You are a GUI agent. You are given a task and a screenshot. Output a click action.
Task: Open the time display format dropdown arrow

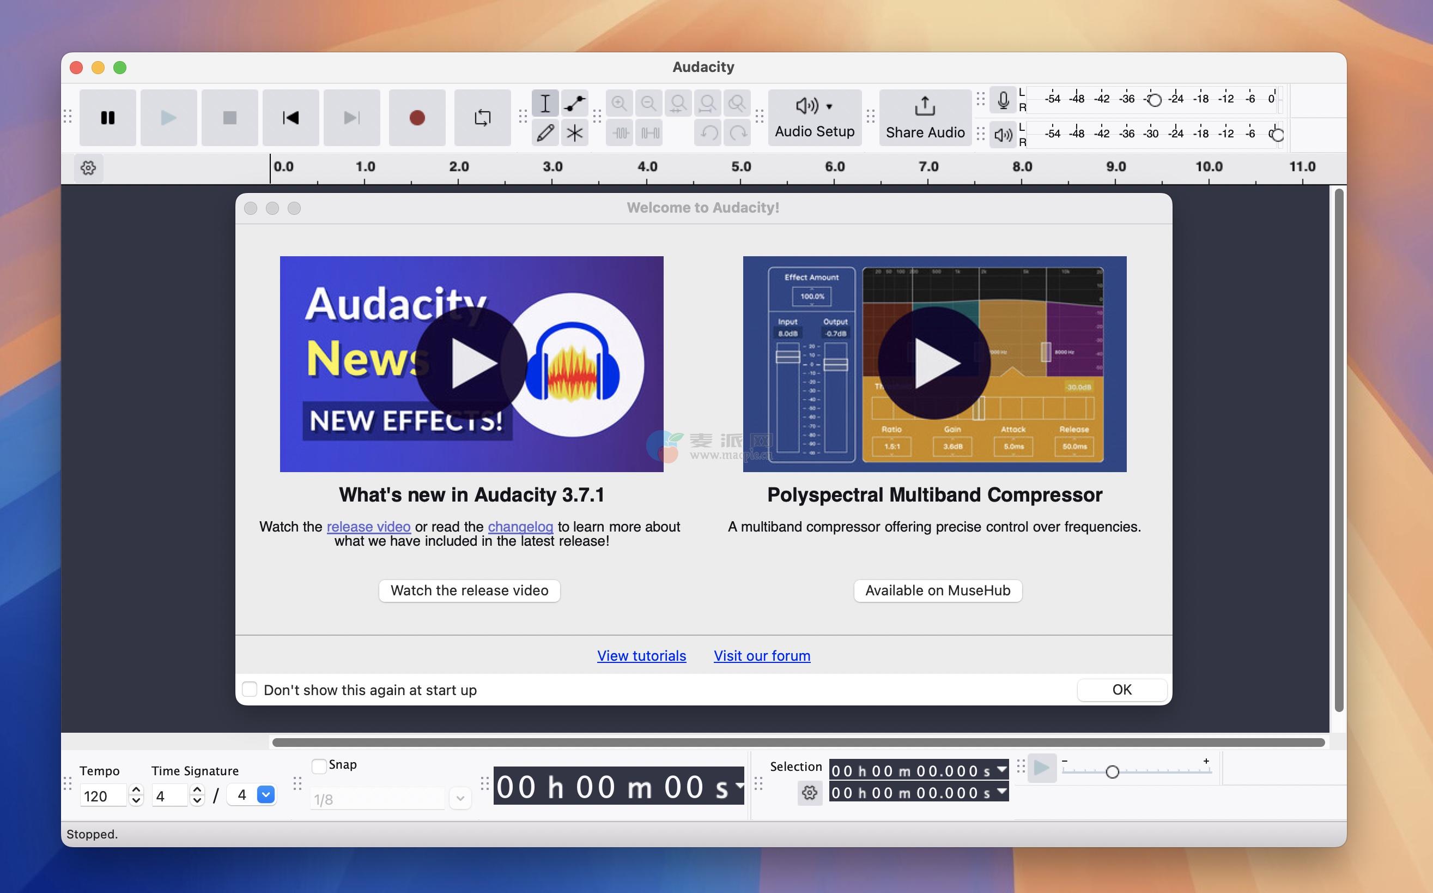[x=739, y=786]
